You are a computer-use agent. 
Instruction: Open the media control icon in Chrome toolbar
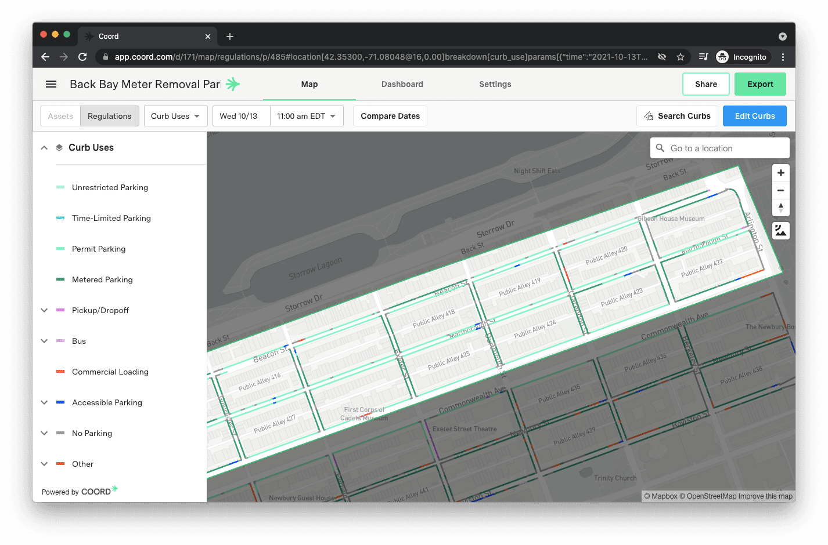703,57
